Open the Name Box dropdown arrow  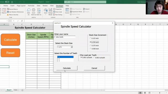7,21
